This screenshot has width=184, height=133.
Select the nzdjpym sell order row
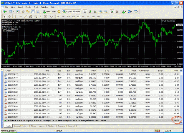coord(92,107)
